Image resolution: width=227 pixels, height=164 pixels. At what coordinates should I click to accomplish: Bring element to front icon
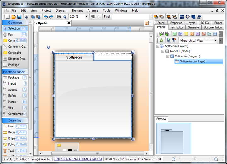(x=156, y=17)
